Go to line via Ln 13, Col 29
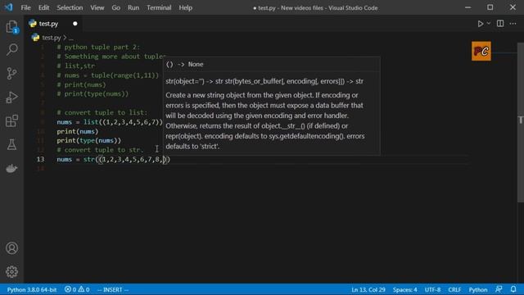The image size is (524, 295). point(368,289)
